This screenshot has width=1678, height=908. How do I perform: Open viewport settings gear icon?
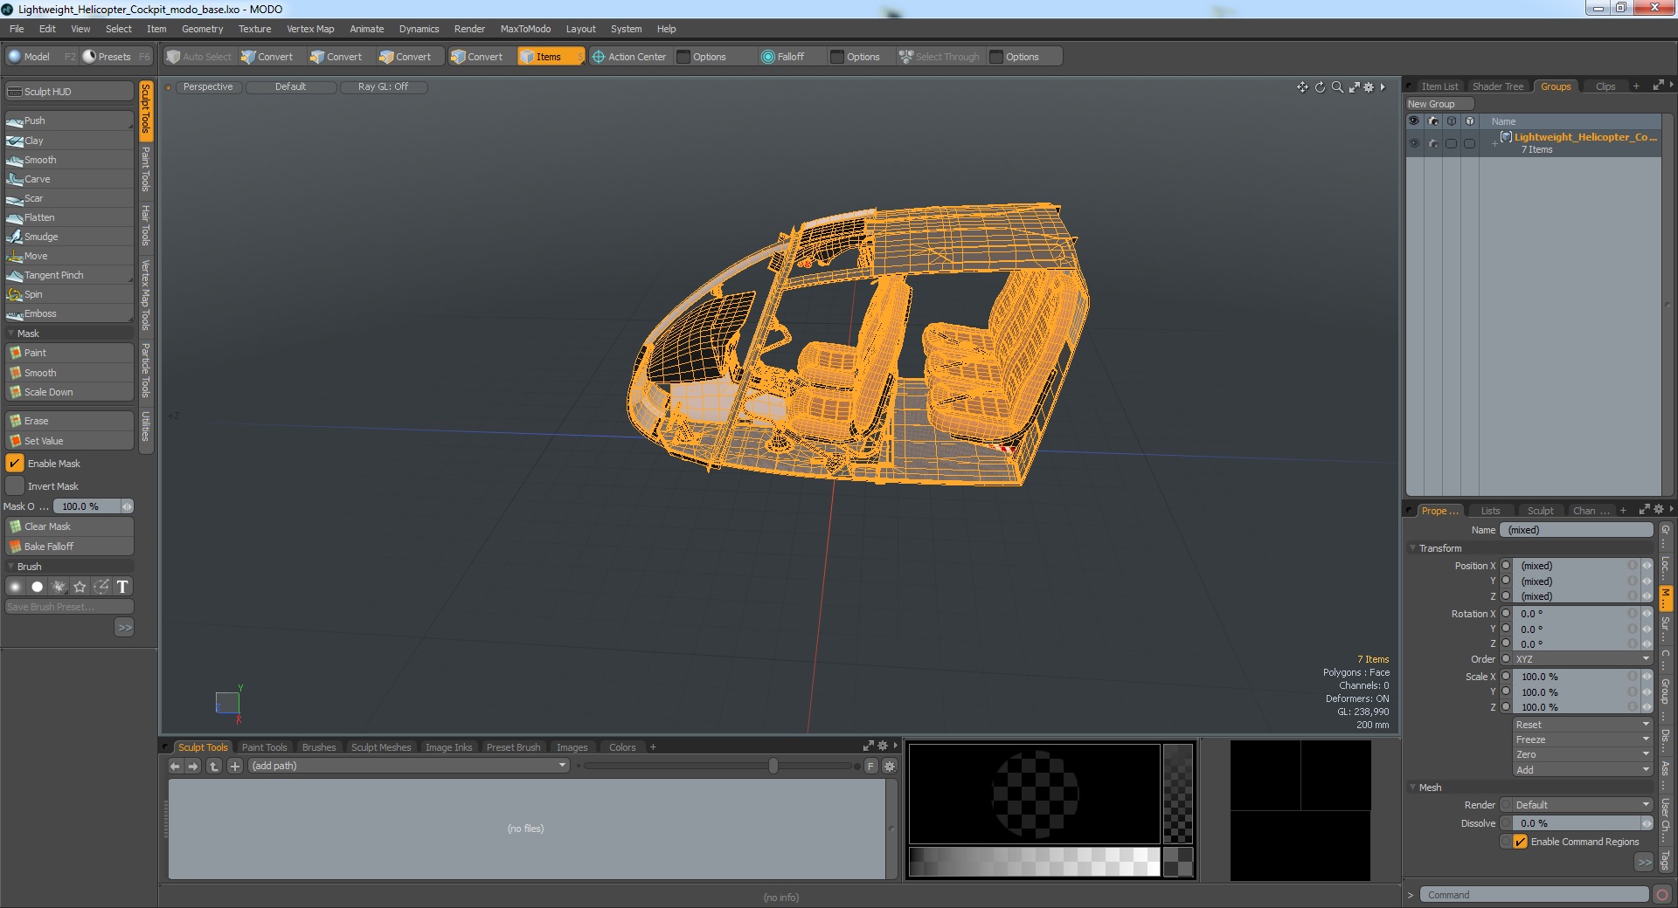(x=1369, y=87)
